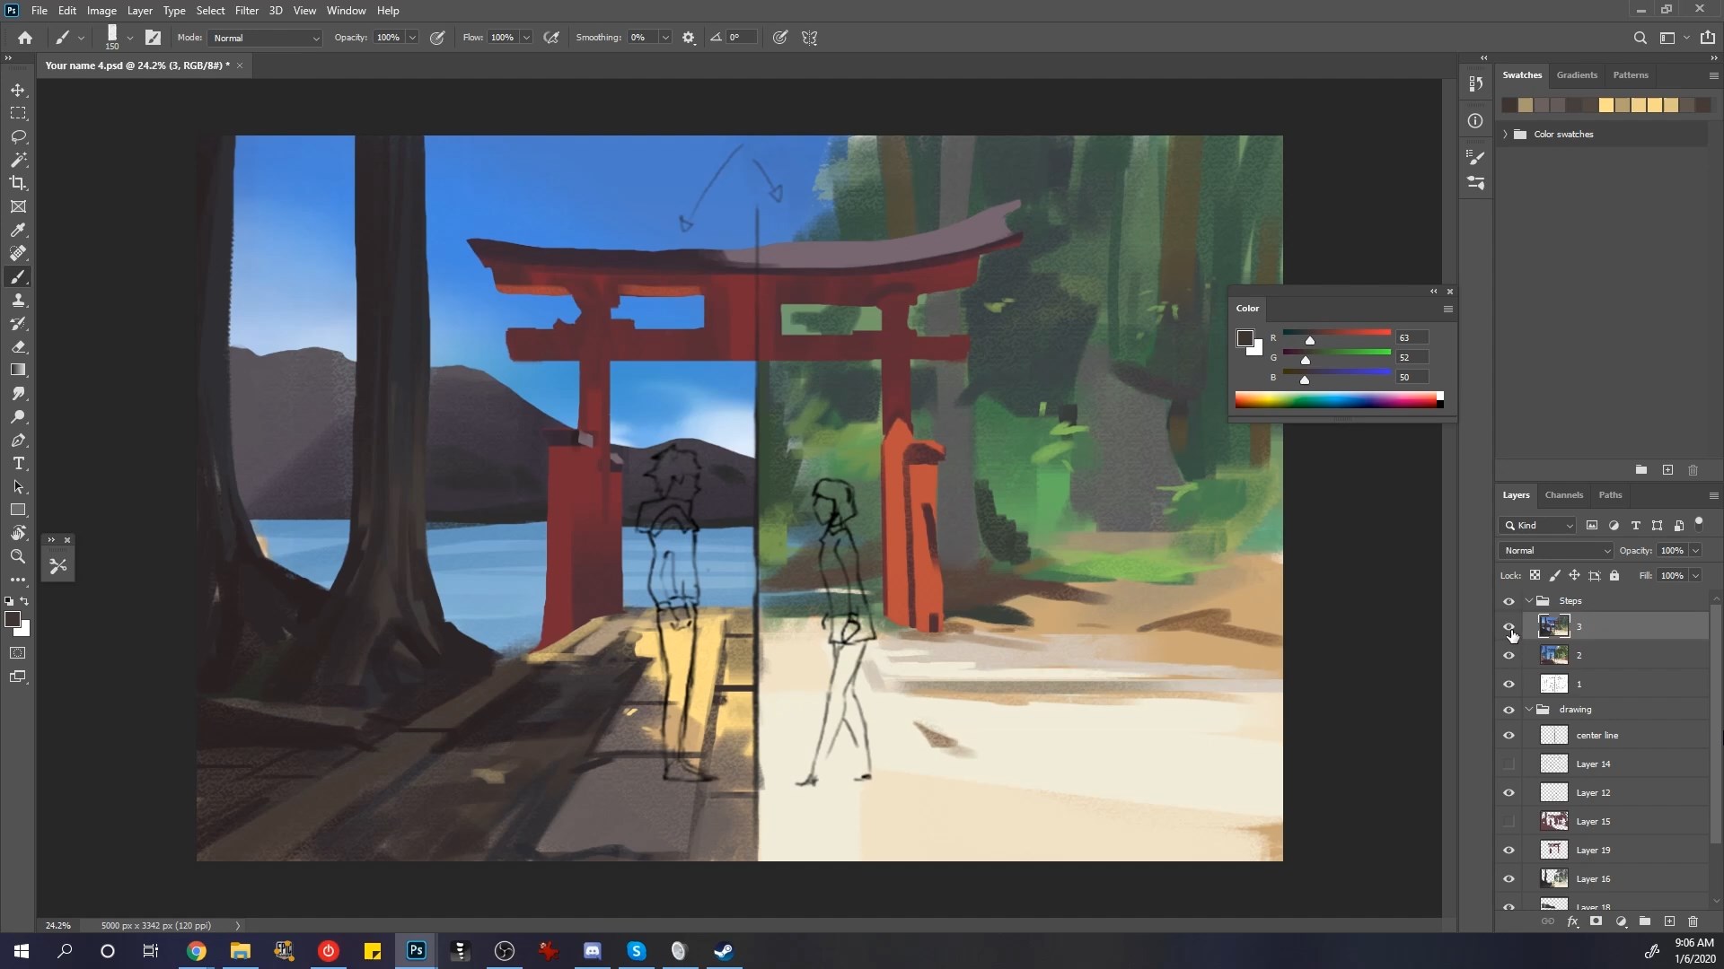This screenshot has width=1724, height=969.
Task: Select the Smudge tool
Action: tap(18, 393)
